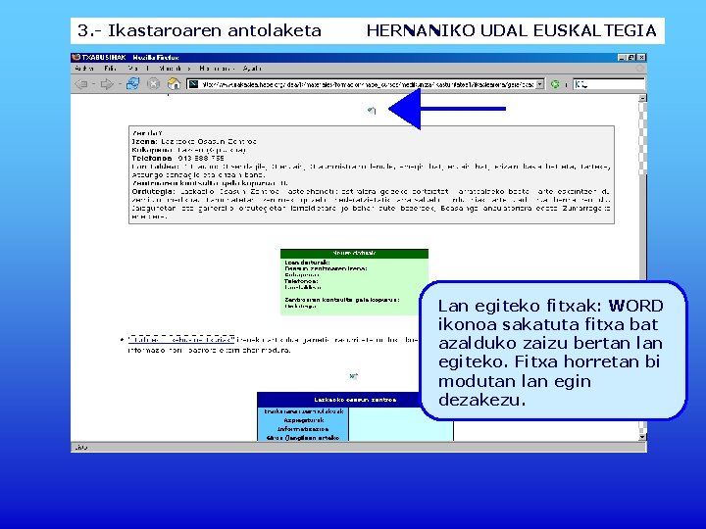Open the Ver menu
The width and height of the screenshot is (706, 529).
[132, 69]
